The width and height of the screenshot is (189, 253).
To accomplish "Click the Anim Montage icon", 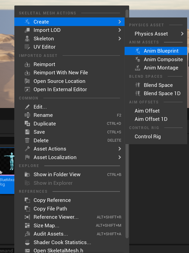I will pyautogui.click(x=137, y=68).
